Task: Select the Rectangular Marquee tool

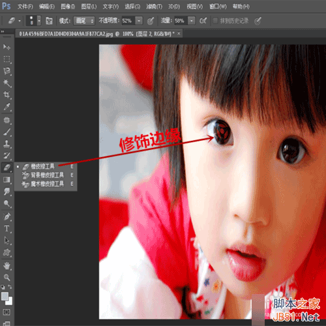Action: pos(7,59)
